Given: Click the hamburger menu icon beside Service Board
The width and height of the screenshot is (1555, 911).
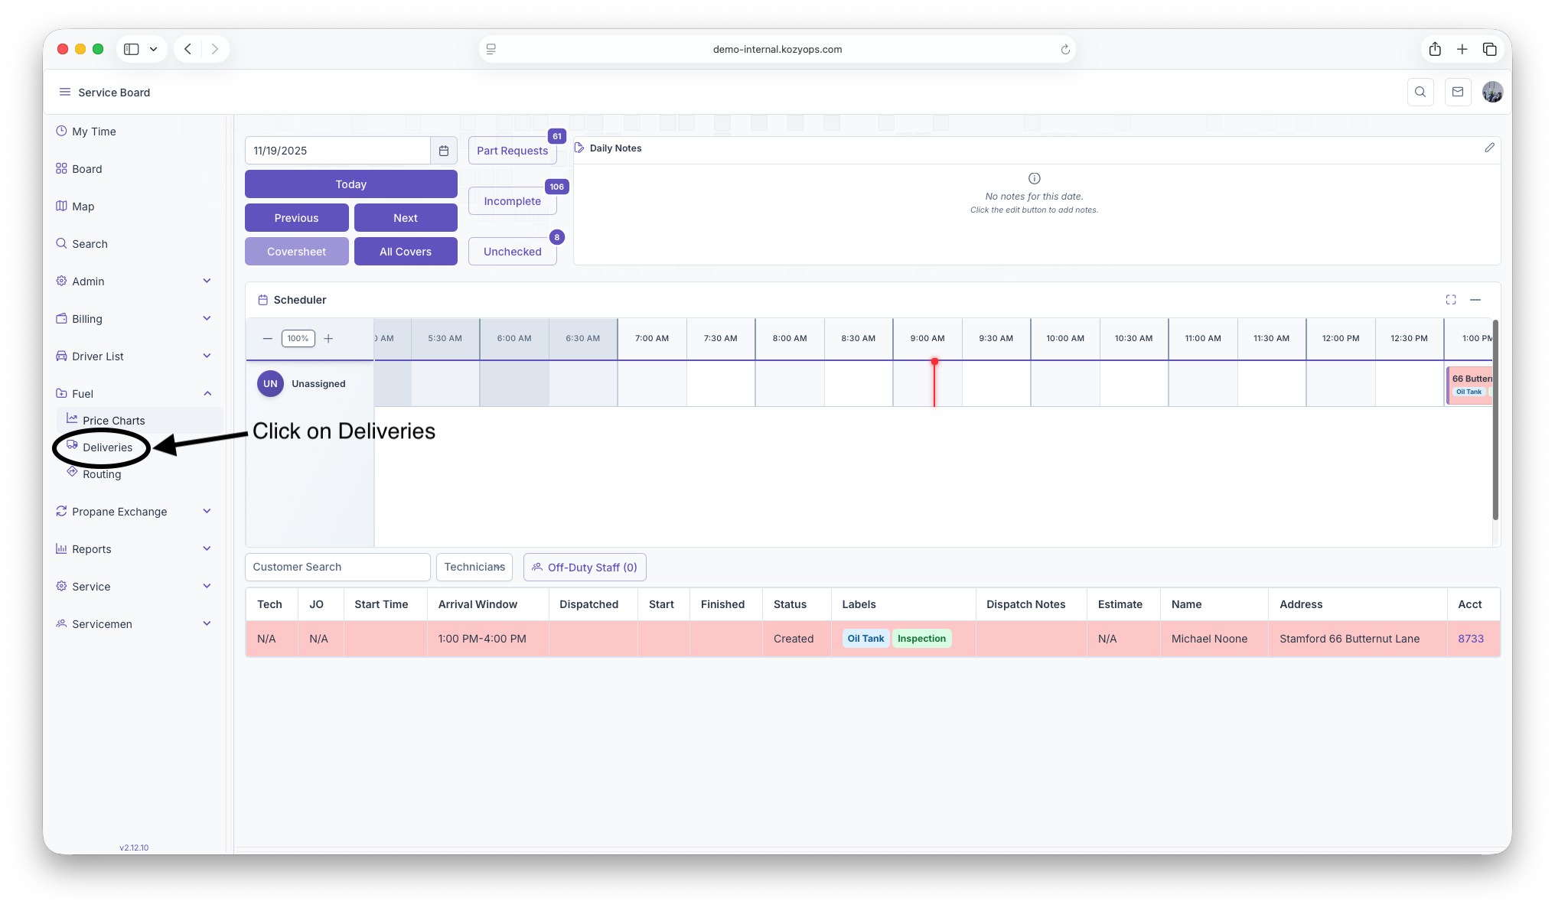Looking at the screenshot, I should [x=65, y=92].
